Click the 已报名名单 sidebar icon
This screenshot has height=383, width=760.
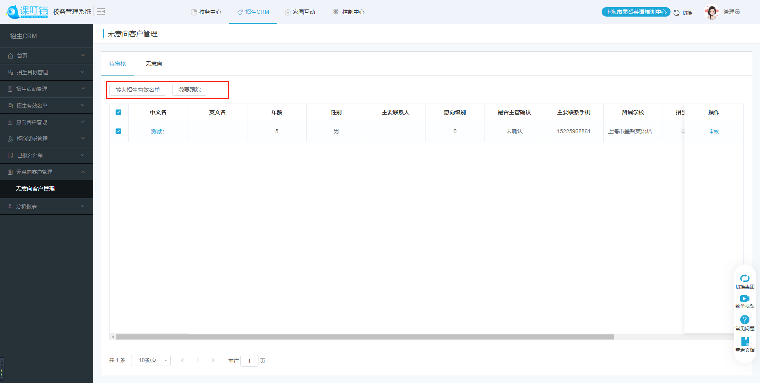[11, 155]
